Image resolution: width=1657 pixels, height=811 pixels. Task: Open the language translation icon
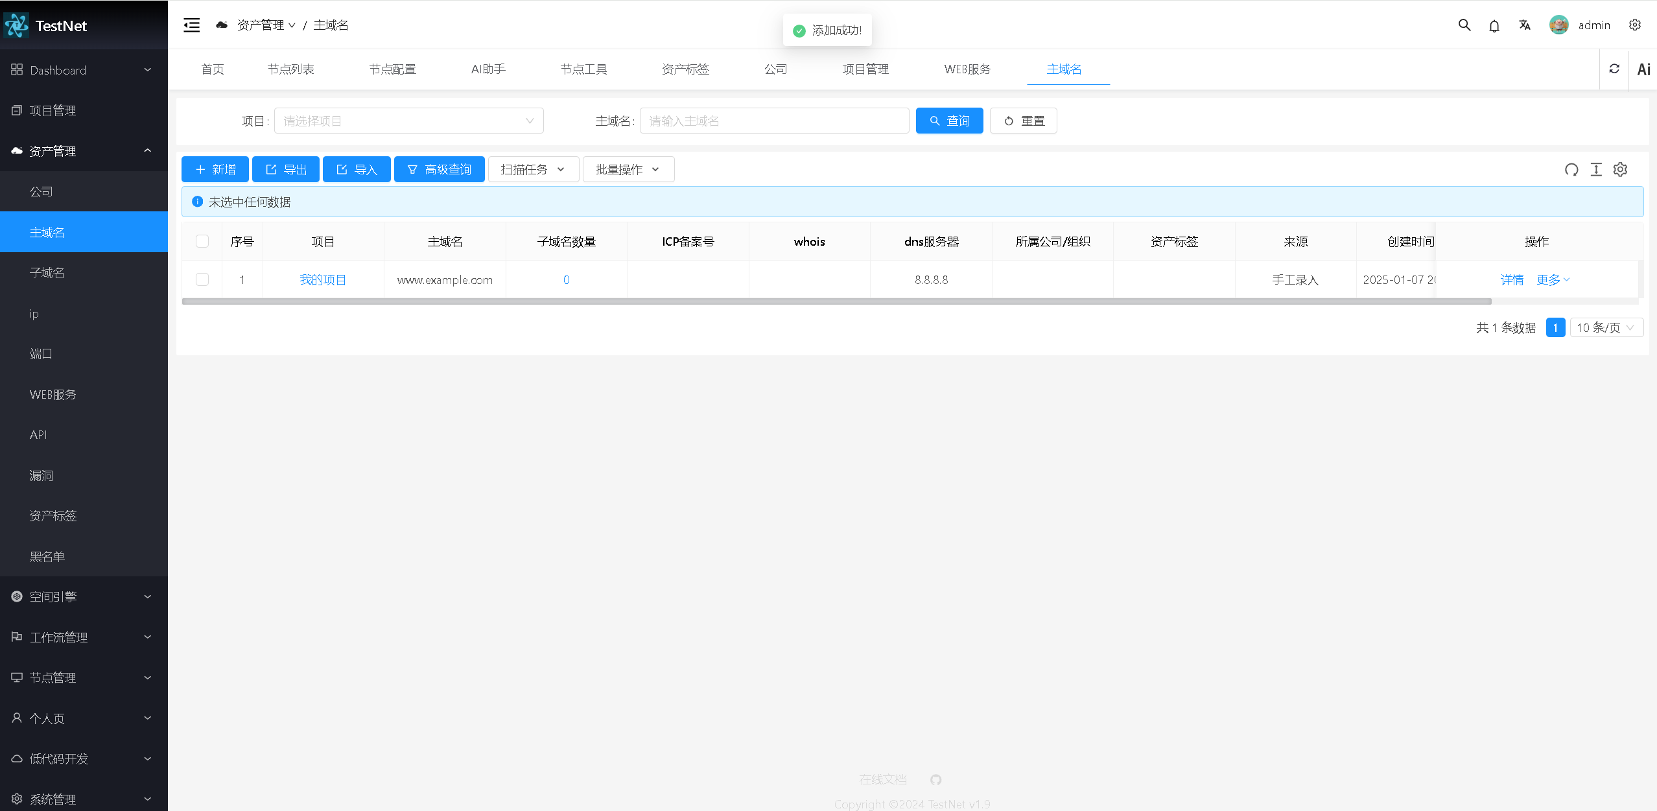pos(1525,25)
